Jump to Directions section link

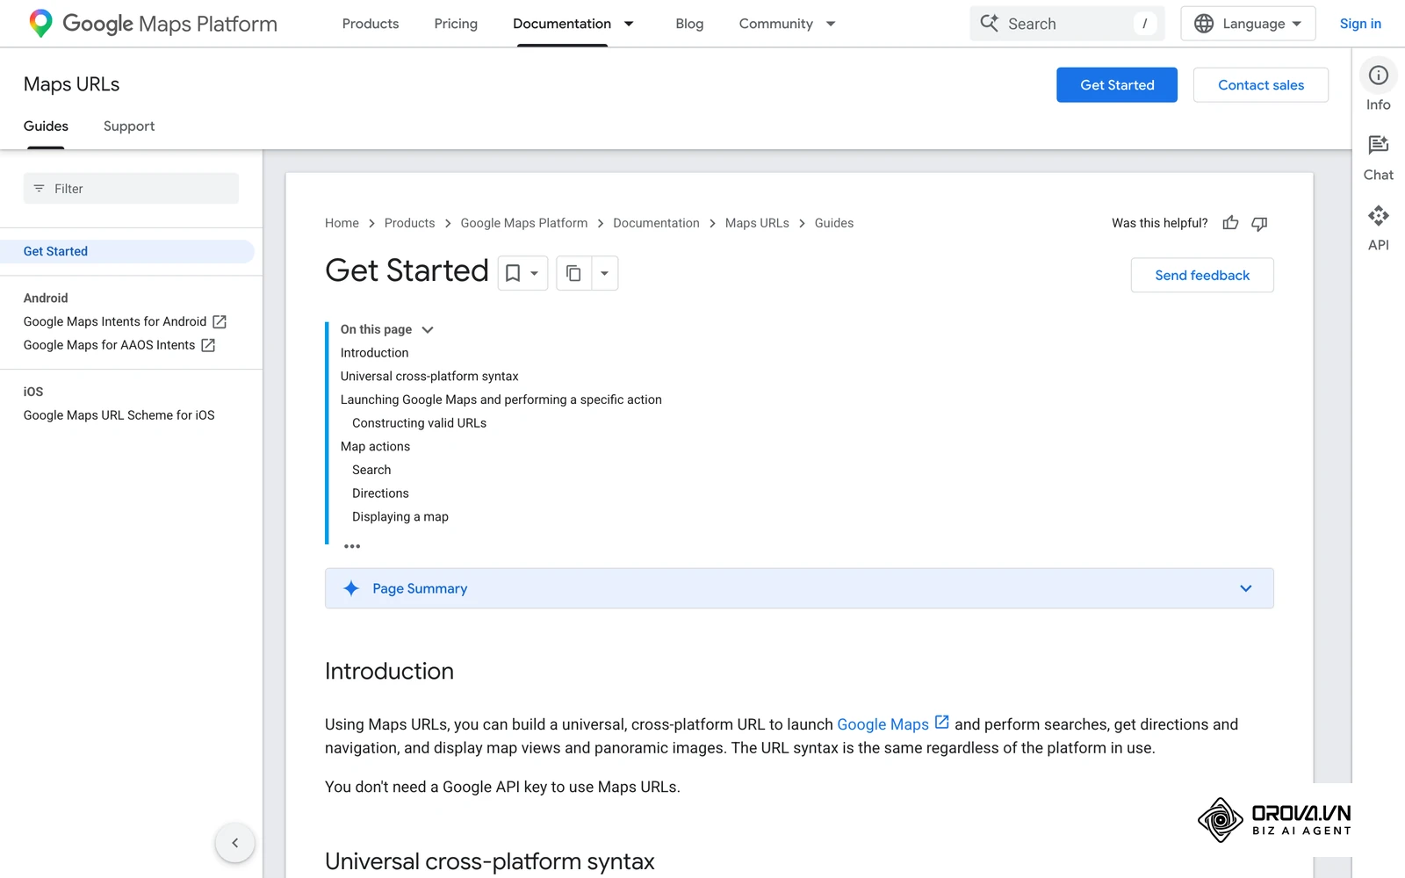pyautogui.click(x=380, y=493)
